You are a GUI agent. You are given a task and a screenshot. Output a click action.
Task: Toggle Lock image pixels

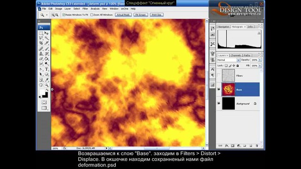coord(230,66)
